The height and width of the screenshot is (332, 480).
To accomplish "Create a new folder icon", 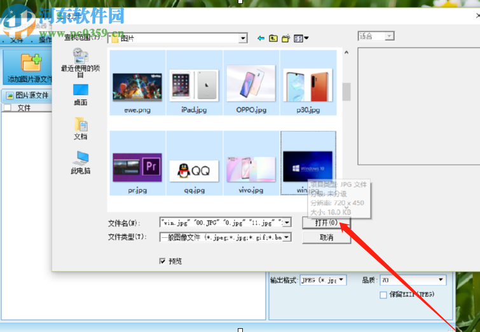I will click(285, 38).
